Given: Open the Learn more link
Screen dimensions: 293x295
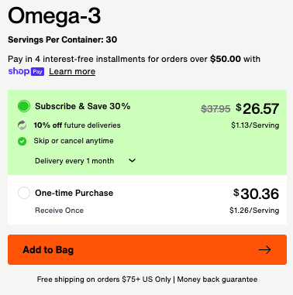Looking at the screenshot, I should coord(72,71).
